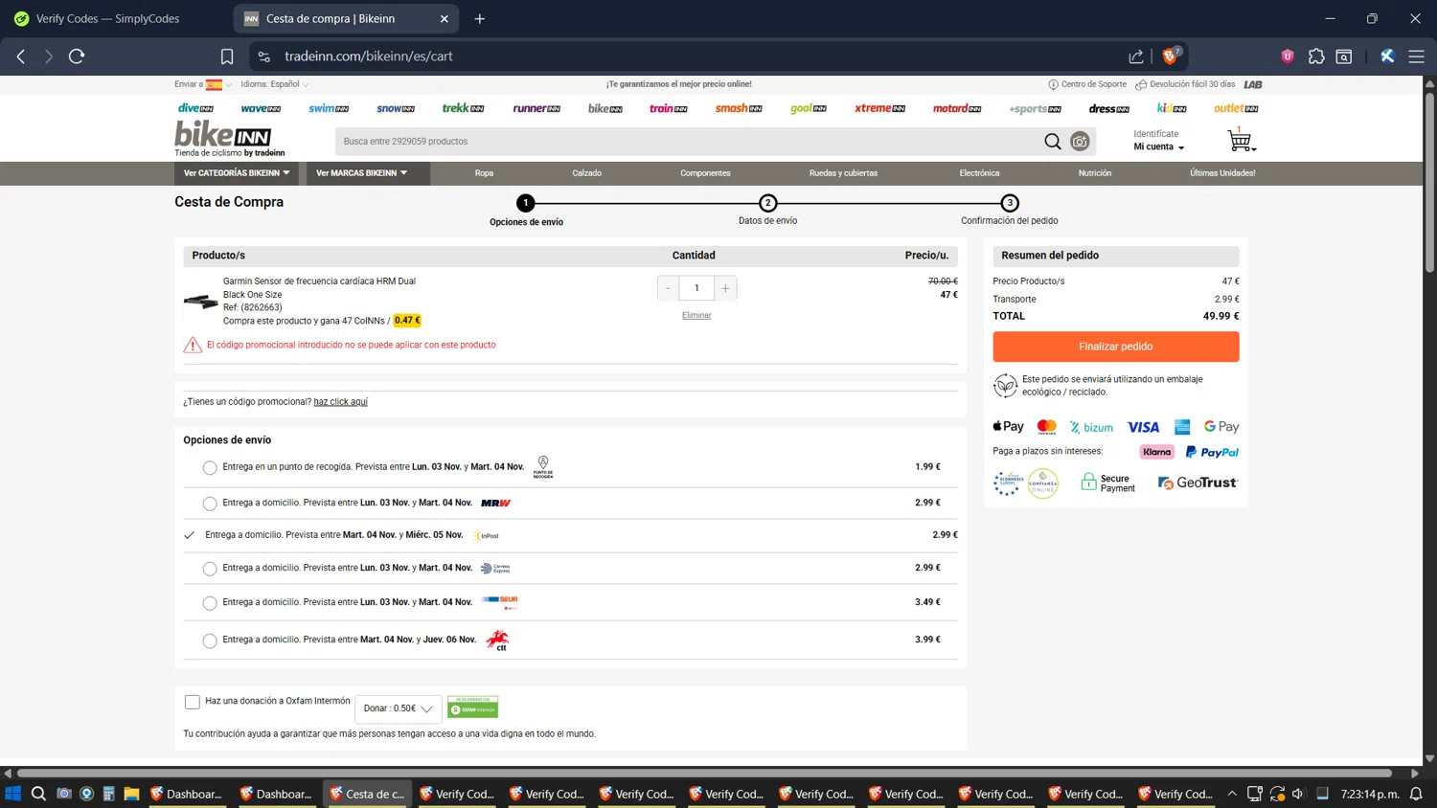The height and width of the screenshot is (808, 1437).
Task: Select InPost home delivery 2.99 €
Action: tap(189, 535)
